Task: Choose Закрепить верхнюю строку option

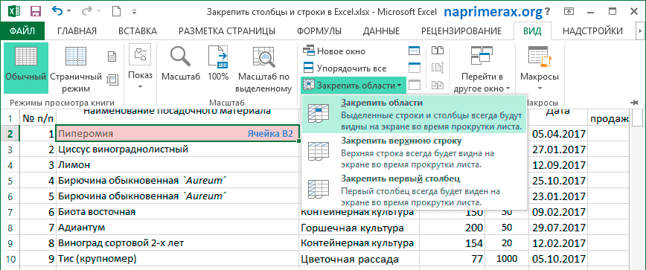Action: pos(415,152)
